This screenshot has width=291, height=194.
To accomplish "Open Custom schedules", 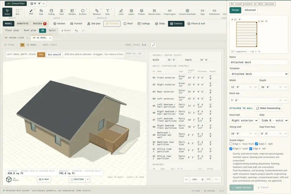I will click(187, 12).
